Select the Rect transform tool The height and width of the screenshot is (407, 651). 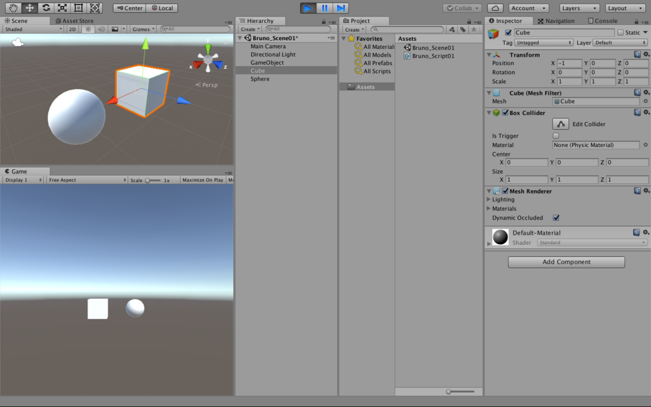(x=78, y=8)
